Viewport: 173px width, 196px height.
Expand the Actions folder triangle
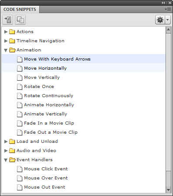[x=6, y=32]
